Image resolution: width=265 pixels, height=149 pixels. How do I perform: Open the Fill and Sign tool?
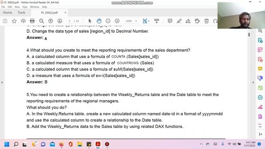pos(188,21)
